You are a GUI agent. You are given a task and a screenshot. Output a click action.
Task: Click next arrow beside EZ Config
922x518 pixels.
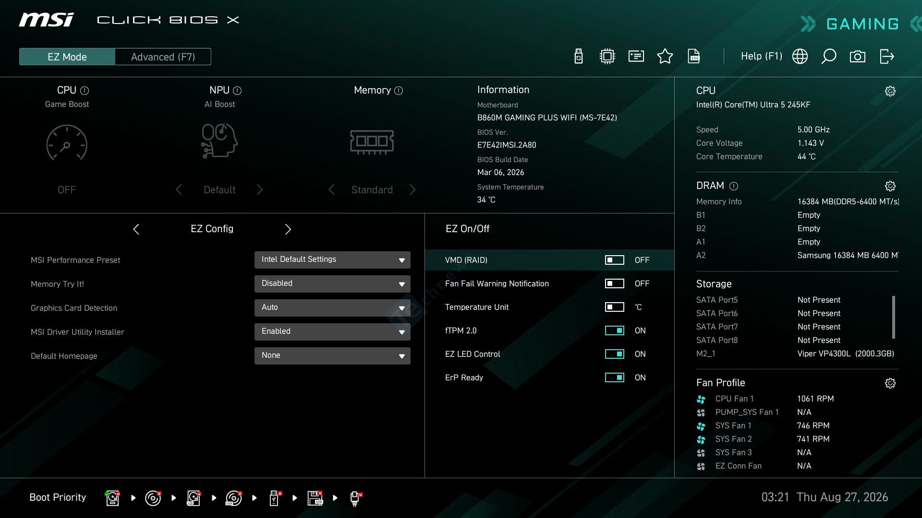coord(288,229)
